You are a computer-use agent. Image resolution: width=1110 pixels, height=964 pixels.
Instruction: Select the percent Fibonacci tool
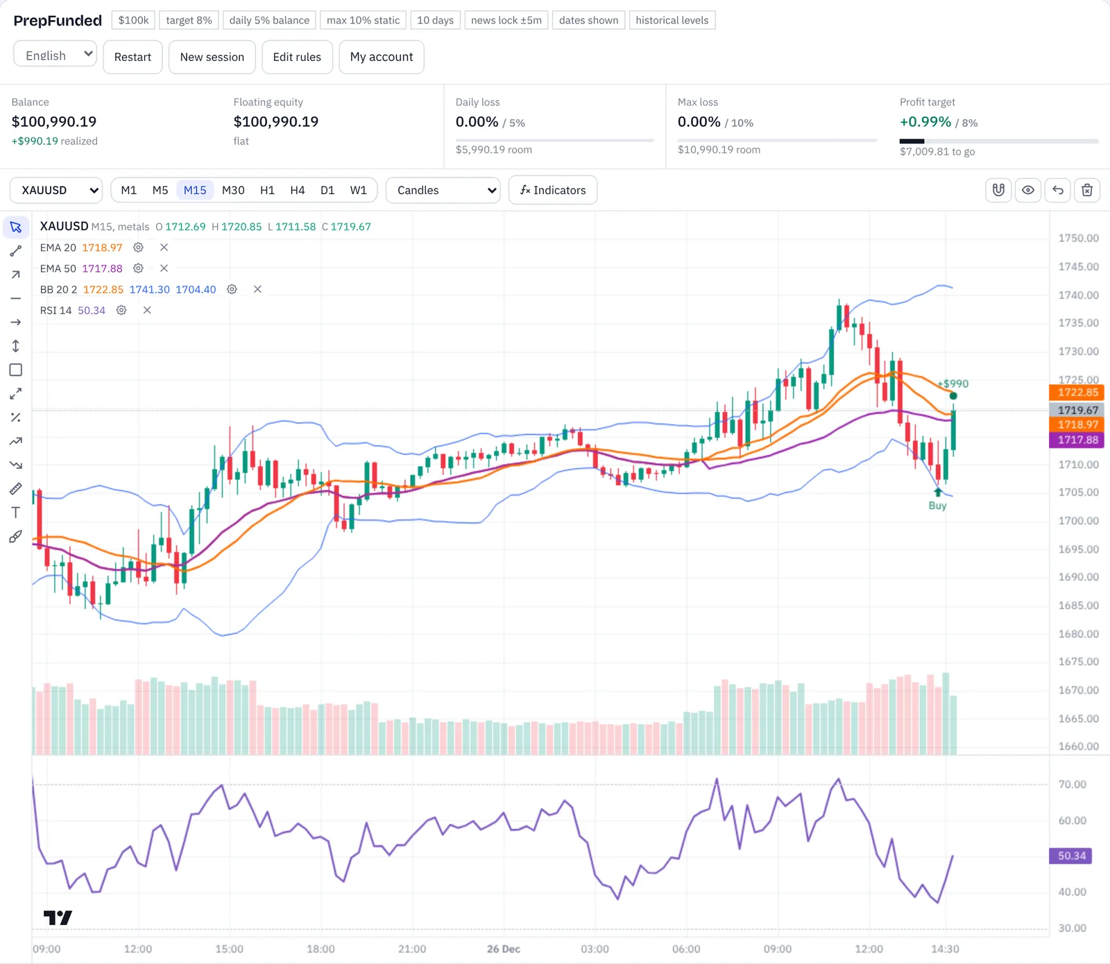[16, 418]
